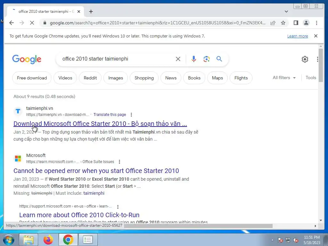This screenshot has width=328, height=246.
Task: Click the vertical scrollbar thumb
Action: pyautogui.click(x=321, y=66)
